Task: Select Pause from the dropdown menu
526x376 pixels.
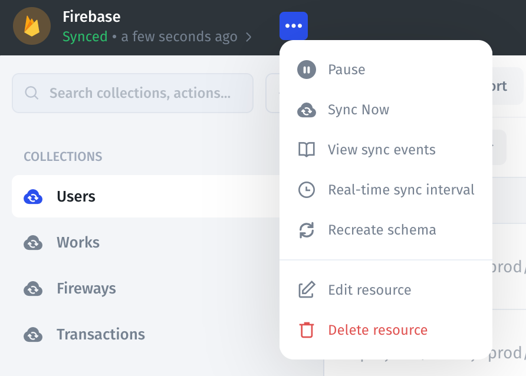Action: coord(386,70)
